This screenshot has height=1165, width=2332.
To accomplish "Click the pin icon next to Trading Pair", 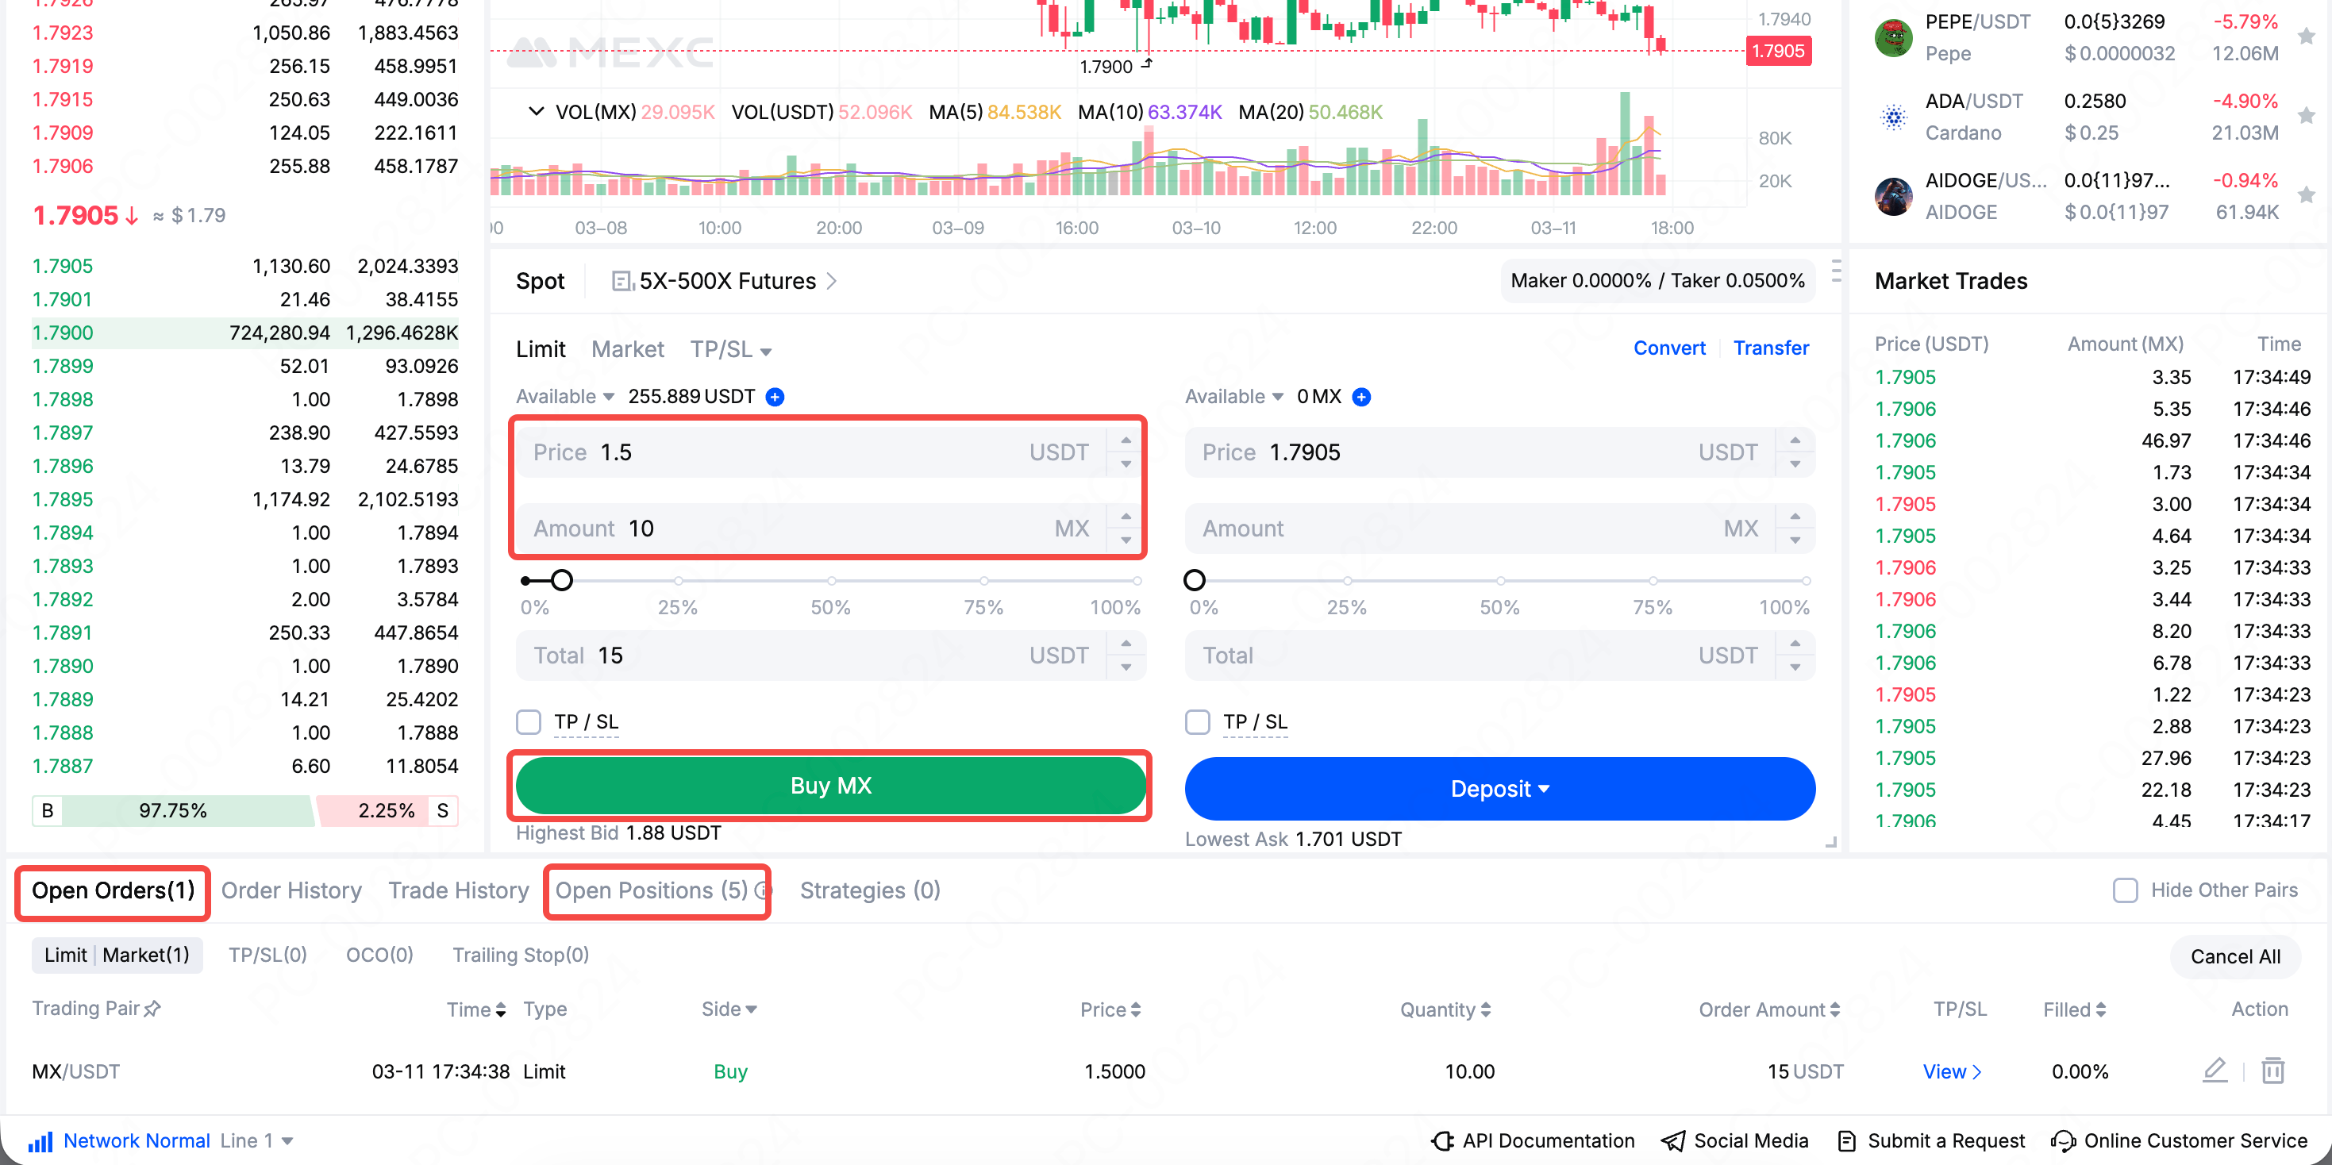I will pos(152,1009).
